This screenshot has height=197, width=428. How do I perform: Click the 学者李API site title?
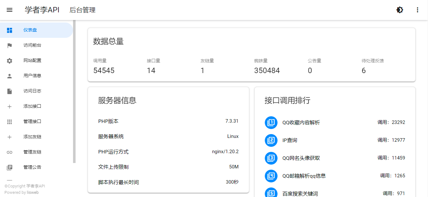(x=42, y=10)
